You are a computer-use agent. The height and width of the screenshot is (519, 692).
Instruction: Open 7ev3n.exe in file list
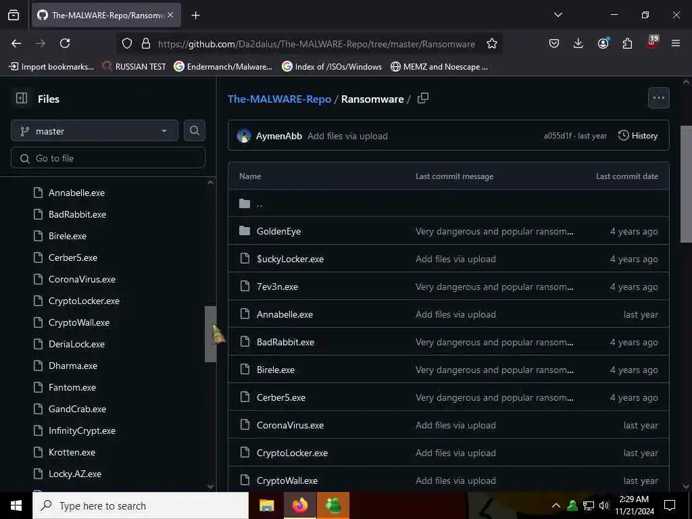277,287
